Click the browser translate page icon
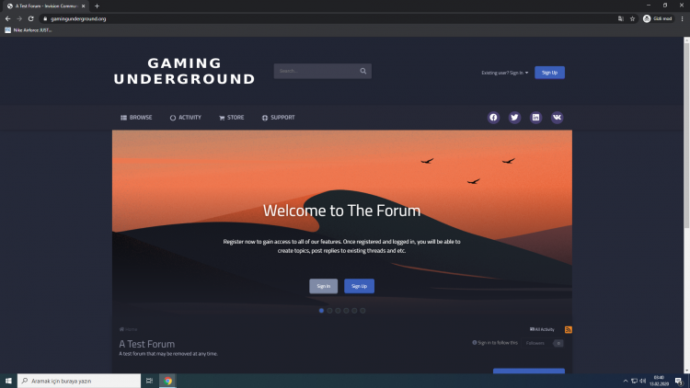The width and height of the screenshot is (690, 388). pos(620,18)
